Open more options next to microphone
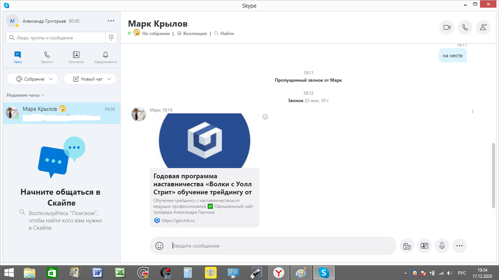Image resolution: width=499 pixels, height=280 pixels. tap(459, 246)
